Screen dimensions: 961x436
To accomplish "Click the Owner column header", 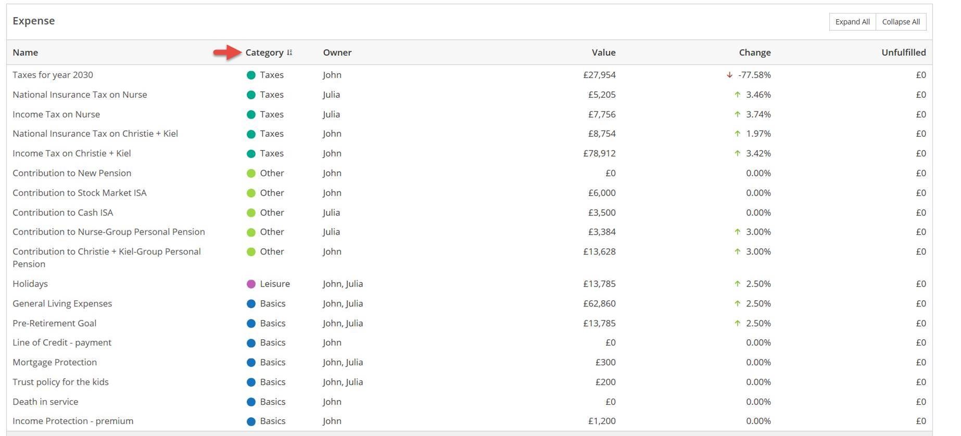I will [x=337, y=53].
